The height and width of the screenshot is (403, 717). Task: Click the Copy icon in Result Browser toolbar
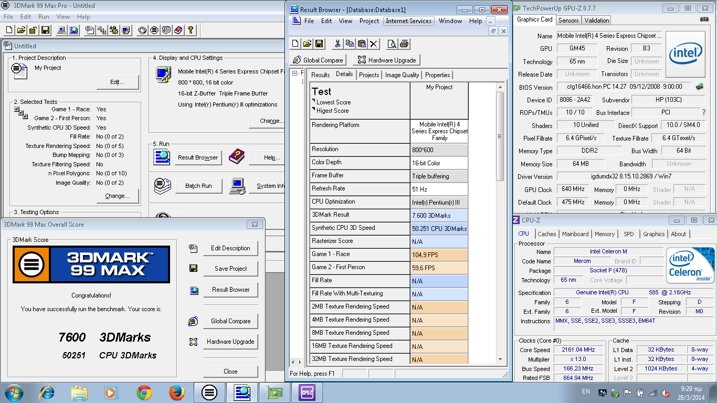(350, 44)
